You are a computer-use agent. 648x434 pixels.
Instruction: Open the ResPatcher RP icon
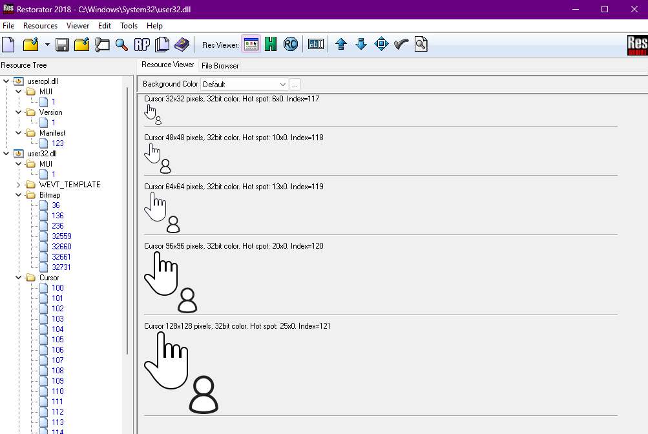point(141,44)
